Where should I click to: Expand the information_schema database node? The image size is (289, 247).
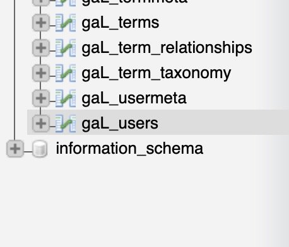point(15,149)
